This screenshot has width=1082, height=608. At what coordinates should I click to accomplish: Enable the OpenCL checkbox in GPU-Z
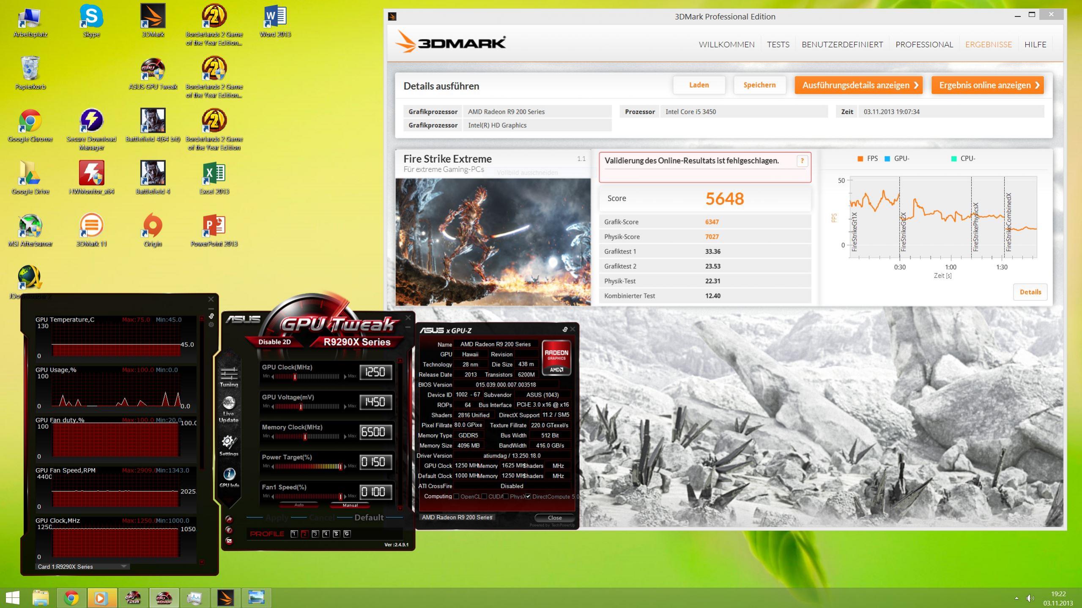457,496
